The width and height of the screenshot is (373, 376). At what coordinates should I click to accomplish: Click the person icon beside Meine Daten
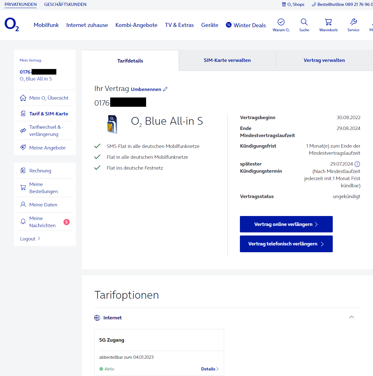23,205
